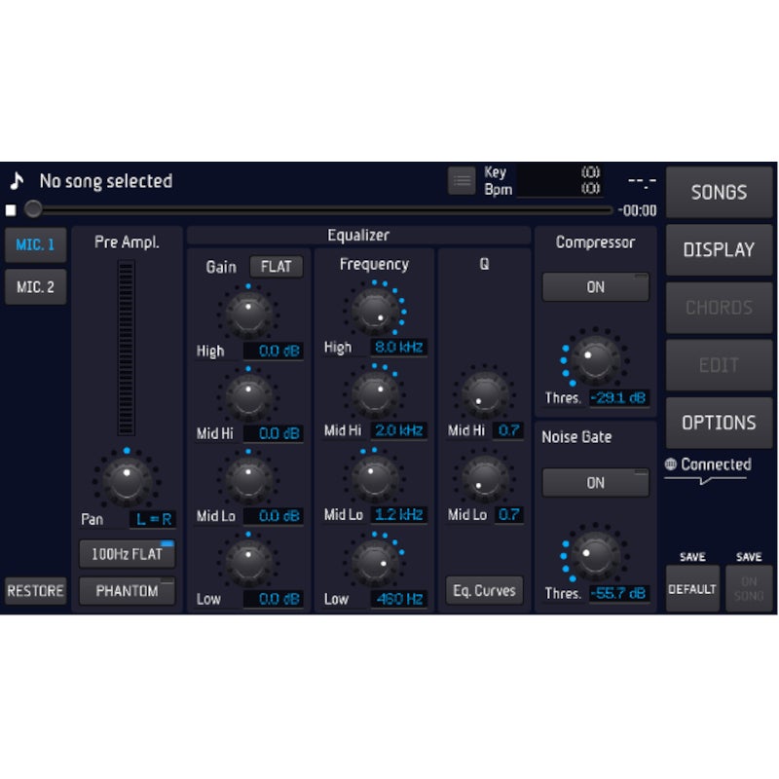This screenshot has width=779, height=779.
Task: Click the 1.2 kHz Mid Lo frequency value
Action: 399,515
